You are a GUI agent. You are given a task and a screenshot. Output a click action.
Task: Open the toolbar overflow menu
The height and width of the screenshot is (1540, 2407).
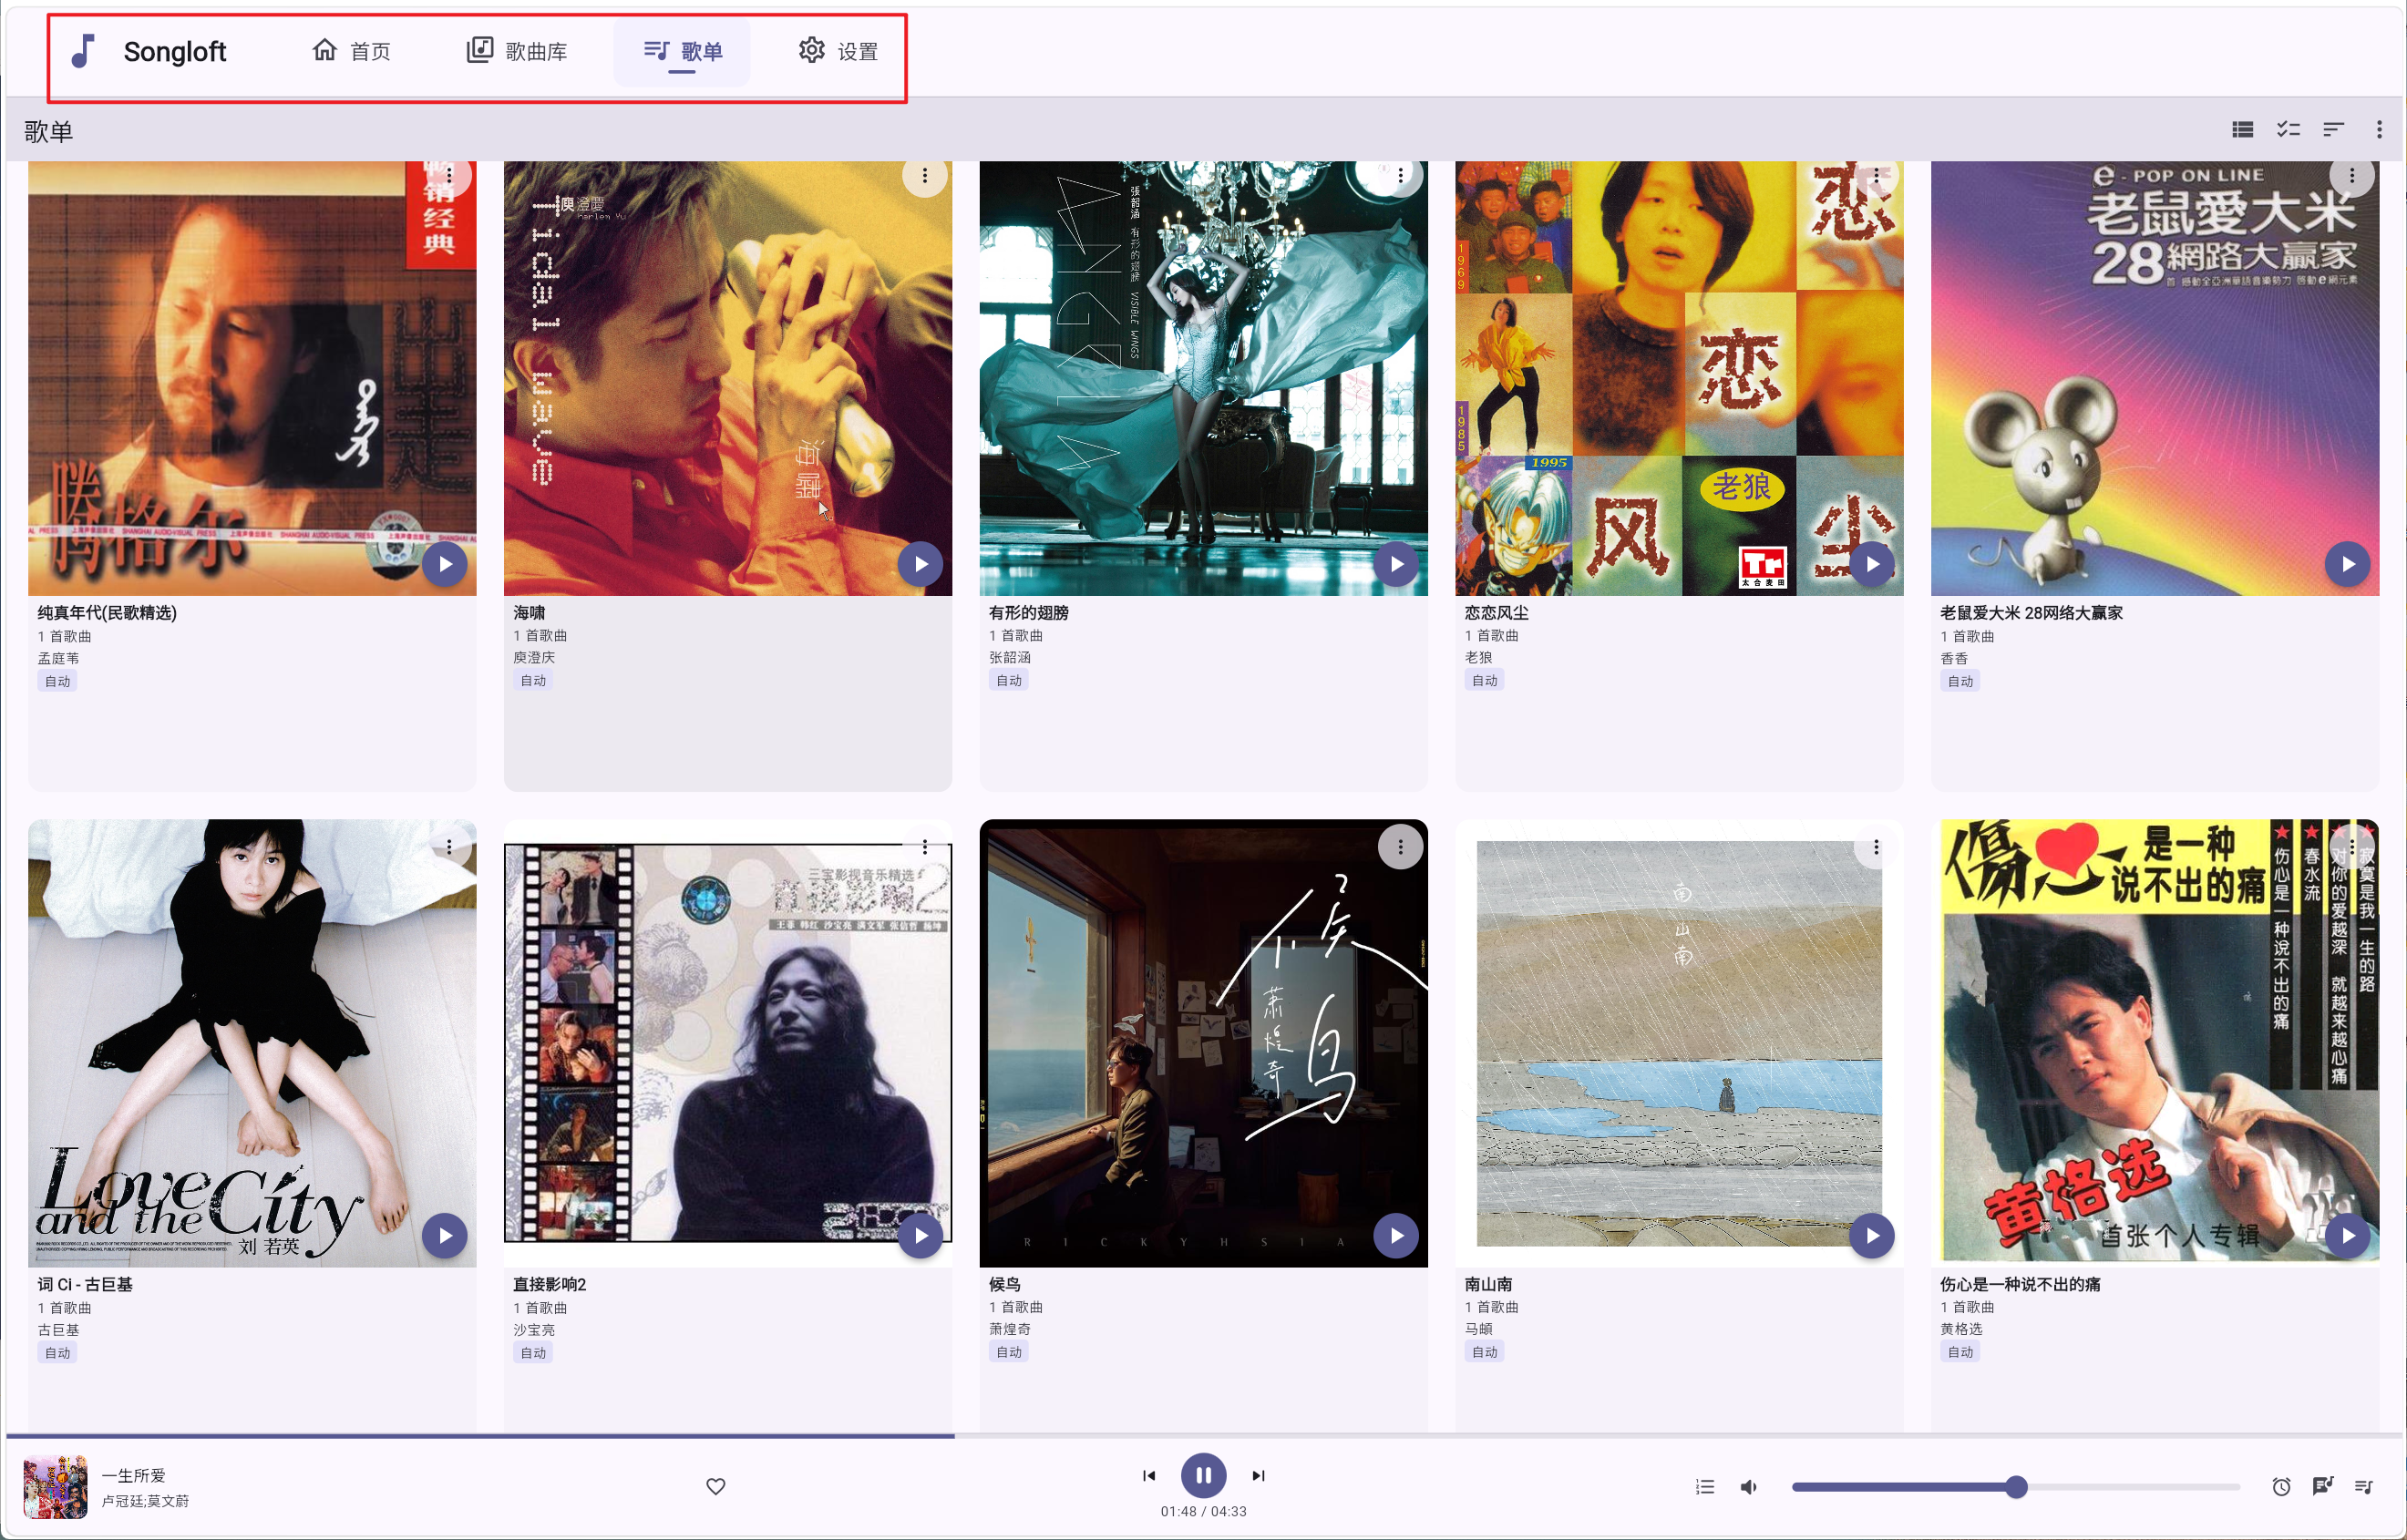[x=2379, y=130]
